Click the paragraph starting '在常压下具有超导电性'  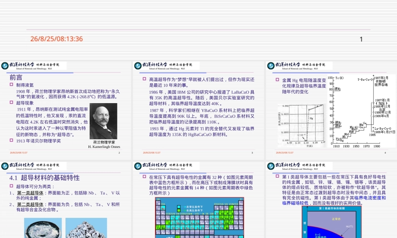click(201, 185)
